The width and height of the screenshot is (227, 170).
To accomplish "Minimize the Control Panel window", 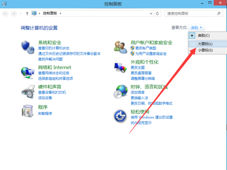I will [x=202, y=3].
